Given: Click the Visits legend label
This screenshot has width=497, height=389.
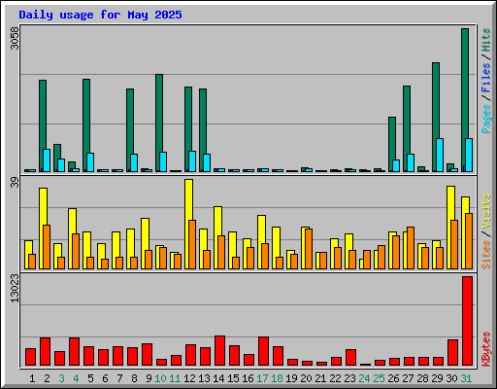Looking at the screenshot, I should click(x=486, y=212).
